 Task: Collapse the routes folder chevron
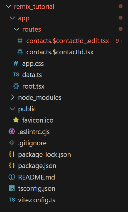pyautogui.click(x=16, y=29)
